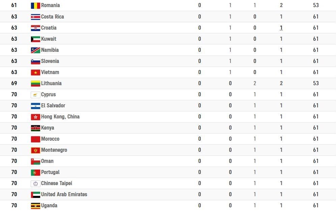Click the Namibia flag icon
The height and width of the screenshot is (211, 336).
click(x=35, y=50)
